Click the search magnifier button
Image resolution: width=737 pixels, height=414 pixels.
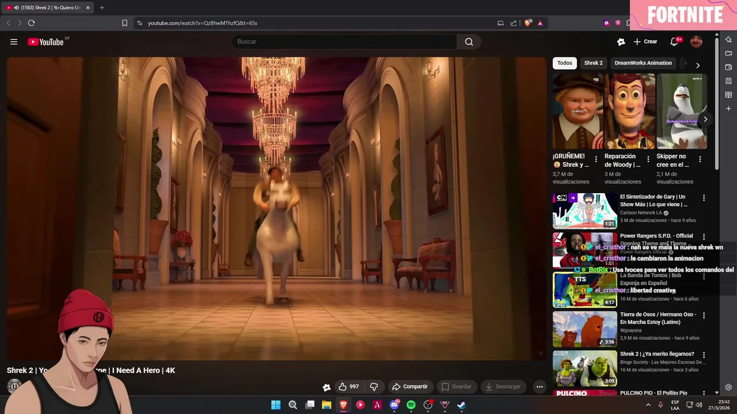point(469,41)
